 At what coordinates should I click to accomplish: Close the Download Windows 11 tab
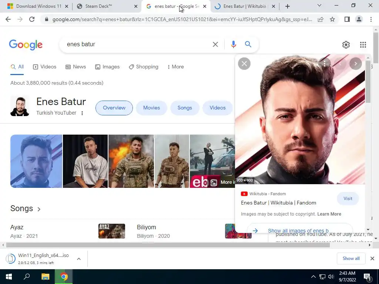(67, 6)
